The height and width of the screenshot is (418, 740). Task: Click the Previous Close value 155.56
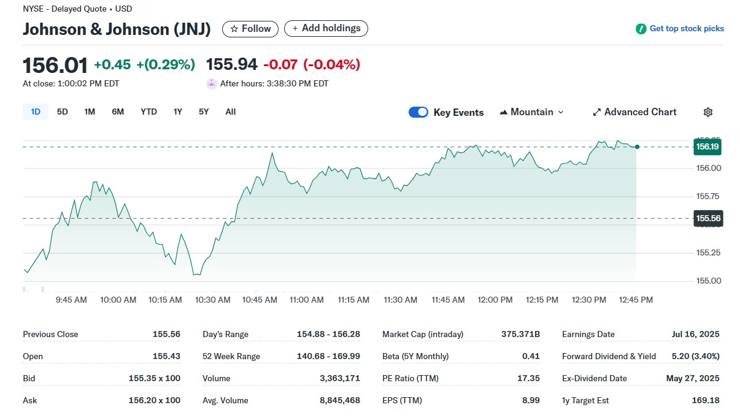tap(166, 334)
